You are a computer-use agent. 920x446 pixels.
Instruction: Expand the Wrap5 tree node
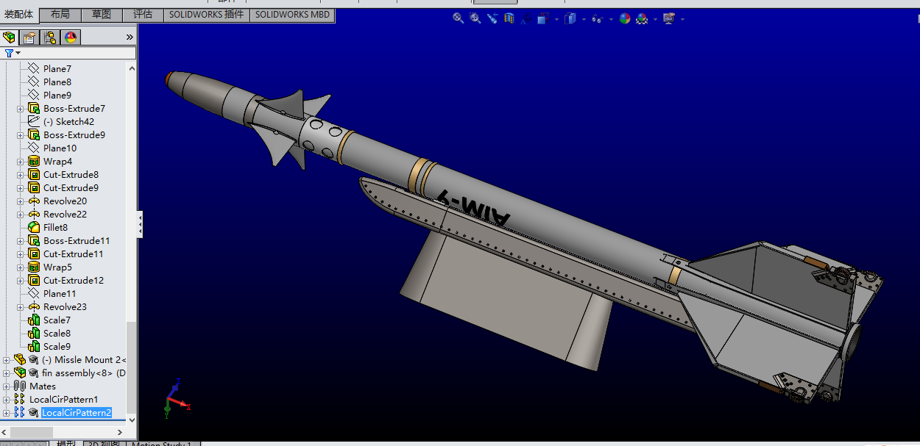[21, 267]
